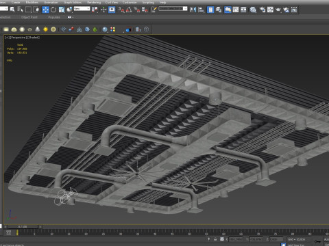Image resolution: width=329 pixels, height=246 pixels.
Task: Click the green bug-shaped toolbar icon
Action: point(95,29)
